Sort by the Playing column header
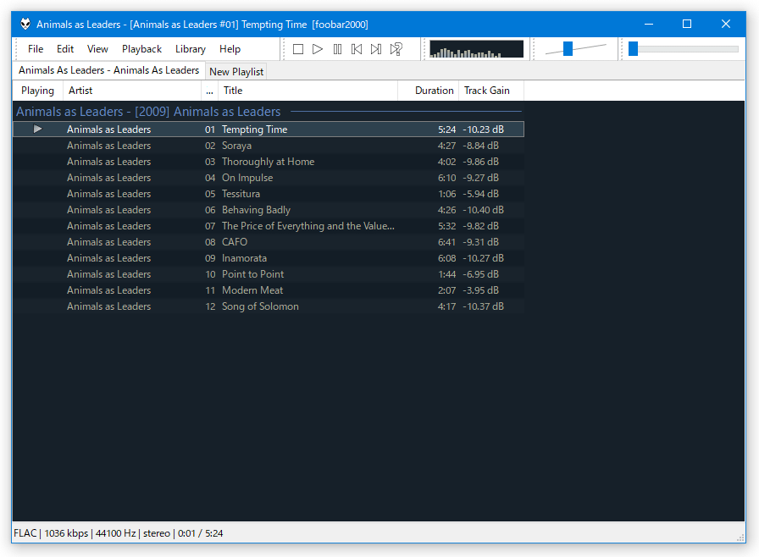The height and width of the screenshot is (557, 759). [38, 91]
